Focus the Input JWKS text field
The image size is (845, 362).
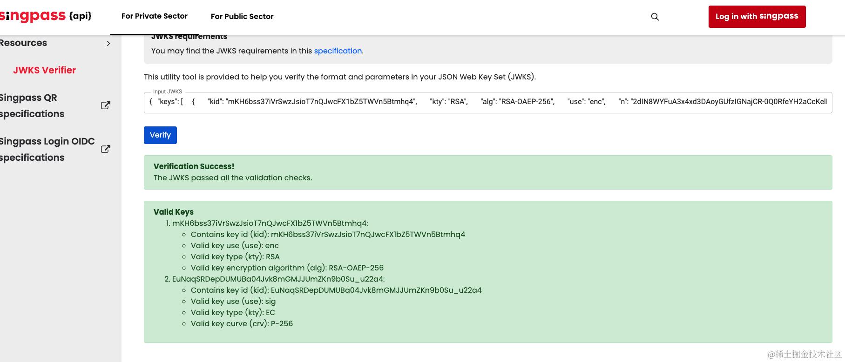[x=488, y=102]
